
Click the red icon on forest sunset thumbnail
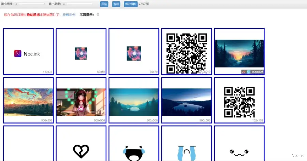[244, 72]
